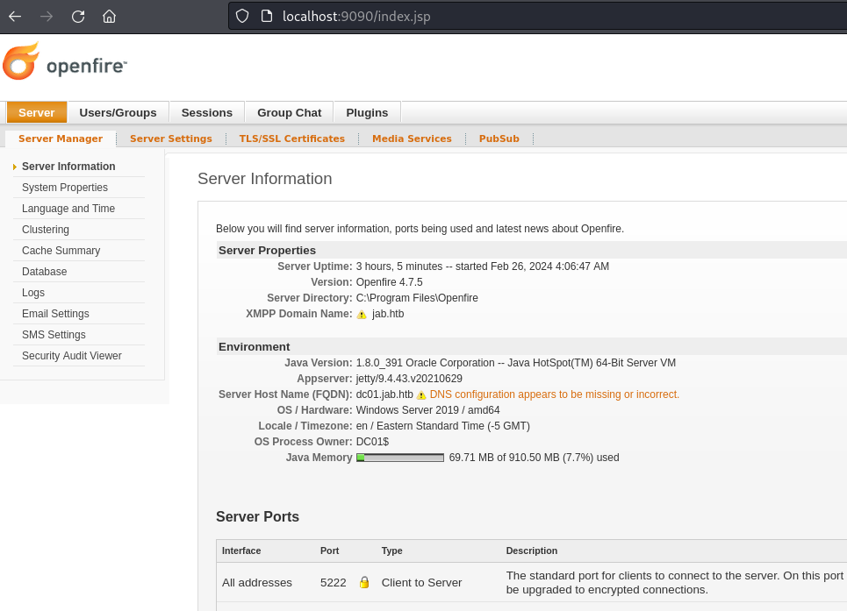Image resolution: width=847 pixels, height=611 pixels.
Task: Click the Client to Server type cell
Action: (x=421, y=582)
